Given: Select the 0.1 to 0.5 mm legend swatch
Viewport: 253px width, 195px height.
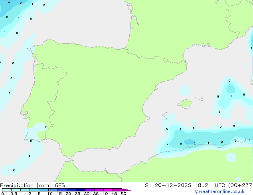Looking at the screenshot, I should coord(7,190).
